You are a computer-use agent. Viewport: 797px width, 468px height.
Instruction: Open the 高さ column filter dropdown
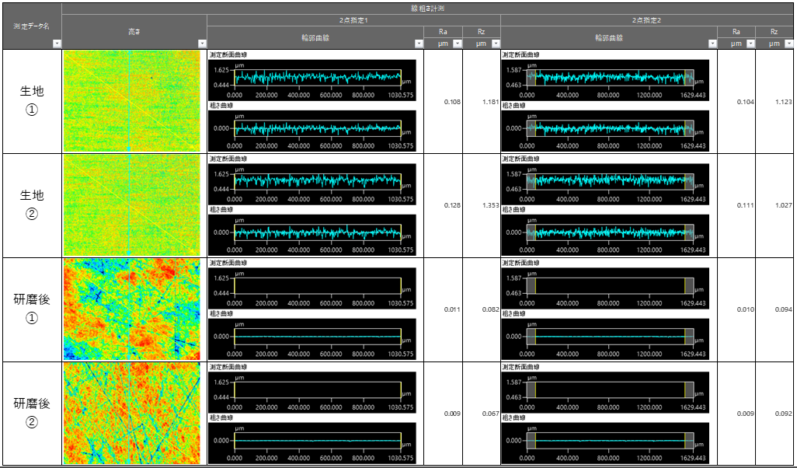tap(202, 44)
